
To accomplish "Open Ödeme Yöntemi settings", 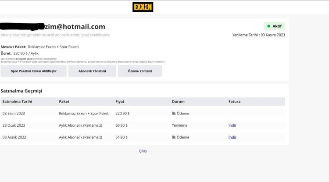I will point(139,71).
